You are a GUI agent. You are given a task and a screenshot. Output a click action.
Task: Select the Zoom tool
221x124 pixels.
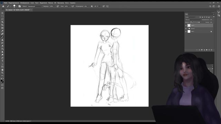pyautogui.click(x=2, y=73)
